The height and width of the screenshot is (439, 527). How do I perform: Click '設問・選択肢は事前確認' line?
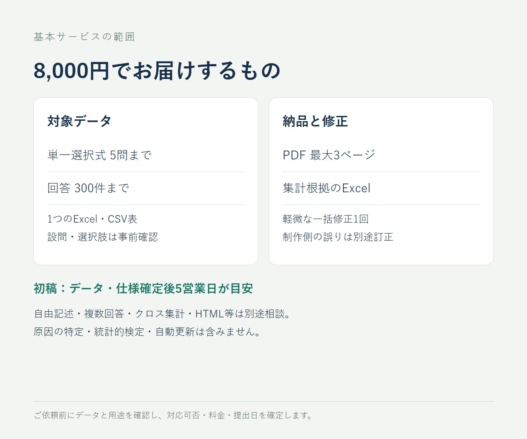(x=103, y=237)
